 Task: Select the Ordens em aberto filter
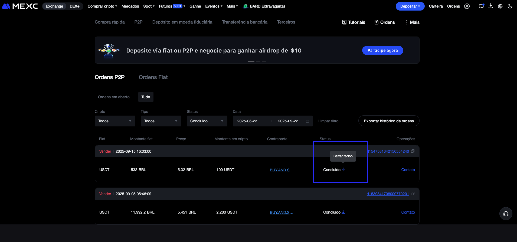(x=114, y=97)
